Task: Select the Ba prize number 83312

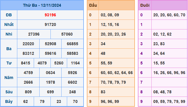Action: 28,53
